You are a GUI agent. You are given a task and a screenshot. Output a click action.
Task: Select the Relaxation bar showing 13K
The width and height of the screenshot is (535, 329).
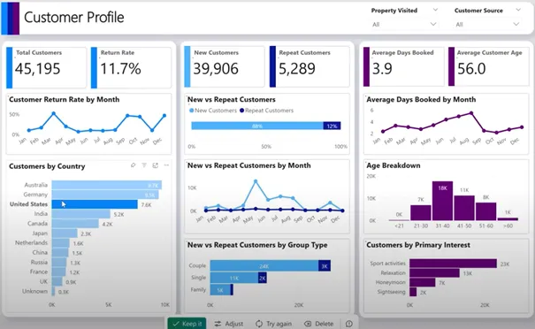tap(435, 273)
